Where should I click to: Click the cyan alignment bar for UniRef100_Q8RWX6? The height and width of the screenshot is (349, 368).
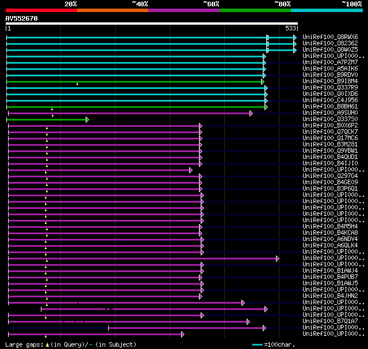coord(150,37)
